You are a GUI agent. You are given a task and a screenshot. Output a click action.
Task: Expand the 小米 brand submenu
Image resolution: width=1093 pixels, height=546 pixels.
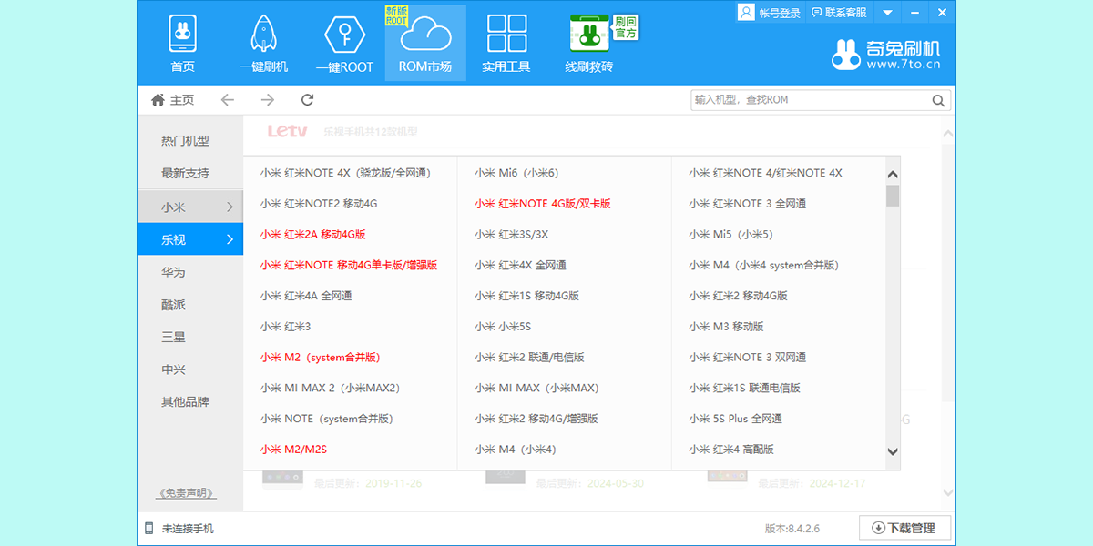190,207
